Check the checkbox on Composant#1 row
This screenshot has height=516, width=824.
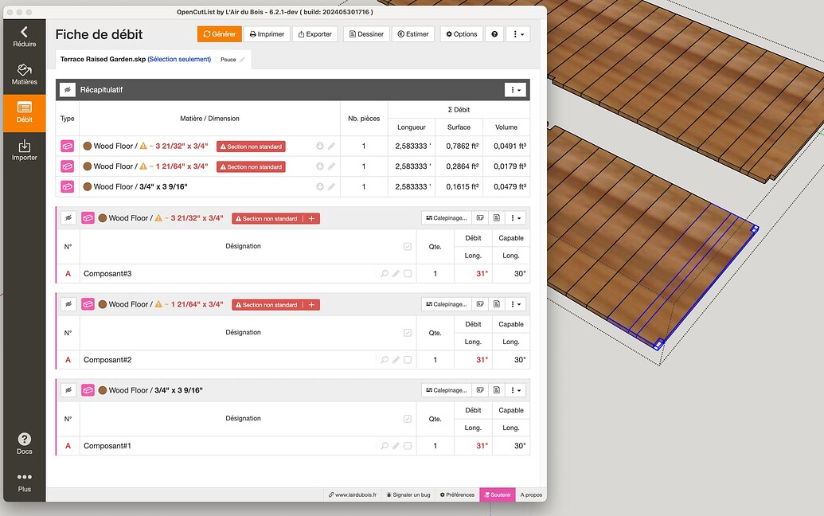click(408, 445)
